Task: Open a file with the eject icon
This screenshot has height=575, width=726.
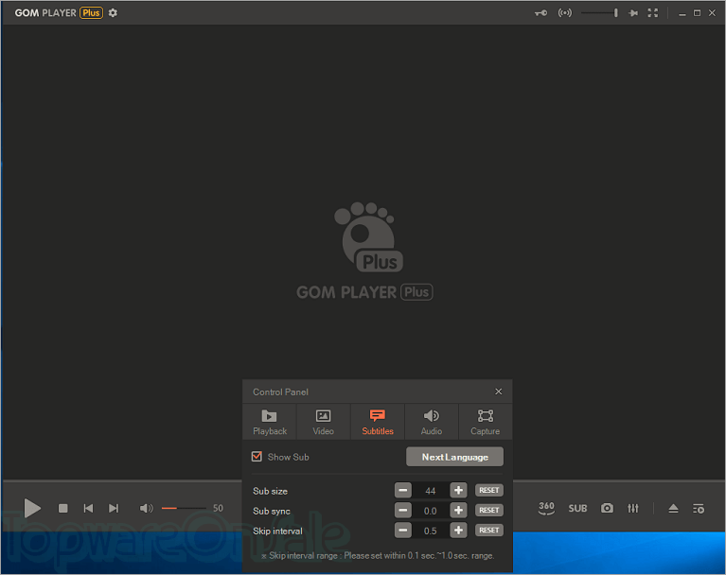Action: (x=673, y=509)
